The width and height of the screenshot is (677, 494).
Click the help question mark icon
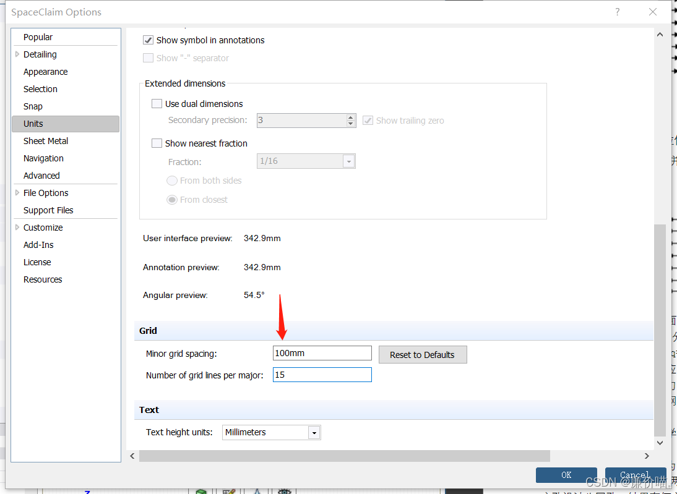618,12
